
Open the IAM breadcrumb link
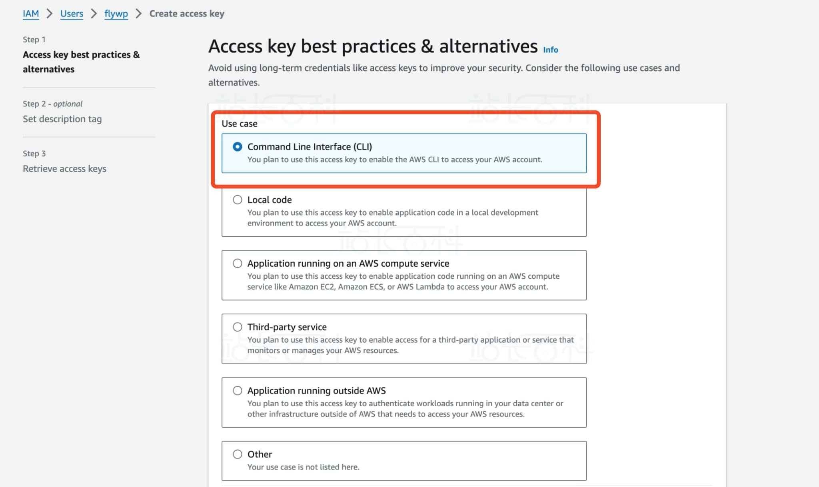pyautogui.click(x=31, y=14)
